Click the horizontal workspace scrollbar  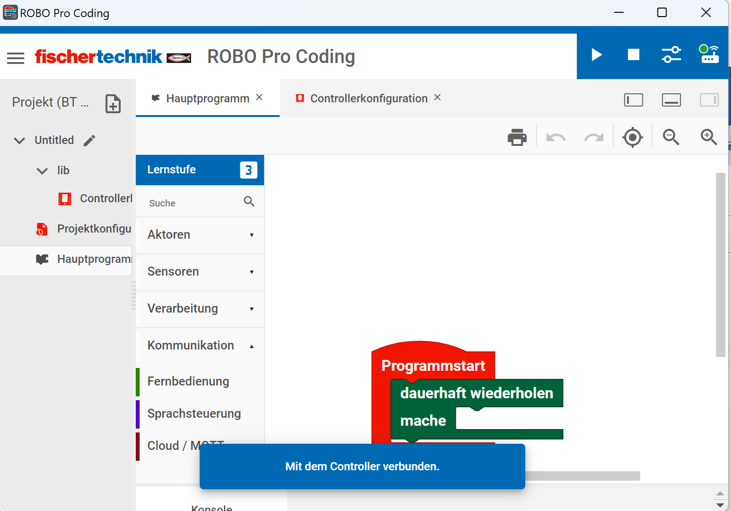pos(582,476)
